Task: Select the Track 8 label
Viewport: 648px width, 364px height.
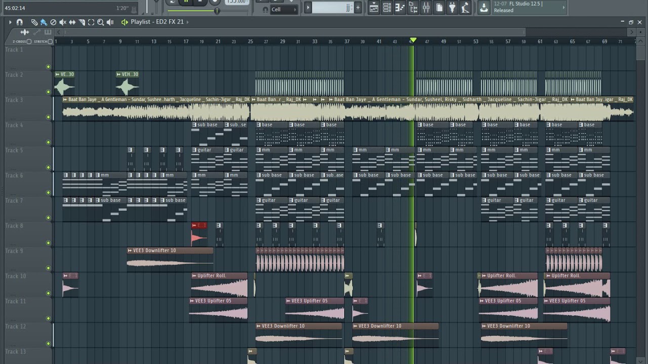Action: click(x=14, y=226)
